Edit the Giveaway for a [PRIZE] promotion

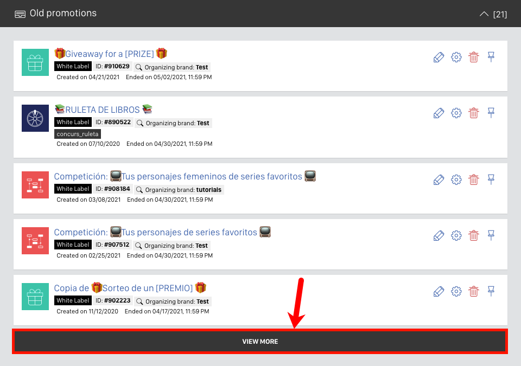(439, 57)
